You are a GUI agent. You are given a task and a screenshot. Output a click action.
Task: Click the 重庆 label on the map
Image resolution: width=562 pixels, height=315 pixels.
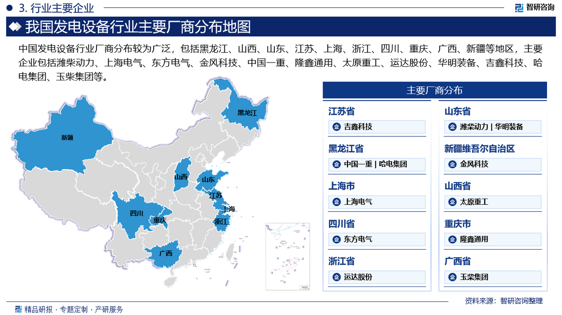point(160,220)
